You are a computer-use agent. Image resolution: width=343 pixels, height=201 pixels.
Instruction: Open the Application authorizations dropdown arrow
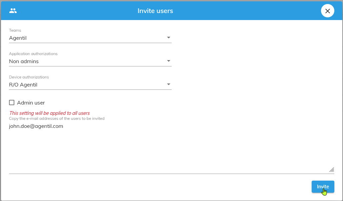coord(168,61)
